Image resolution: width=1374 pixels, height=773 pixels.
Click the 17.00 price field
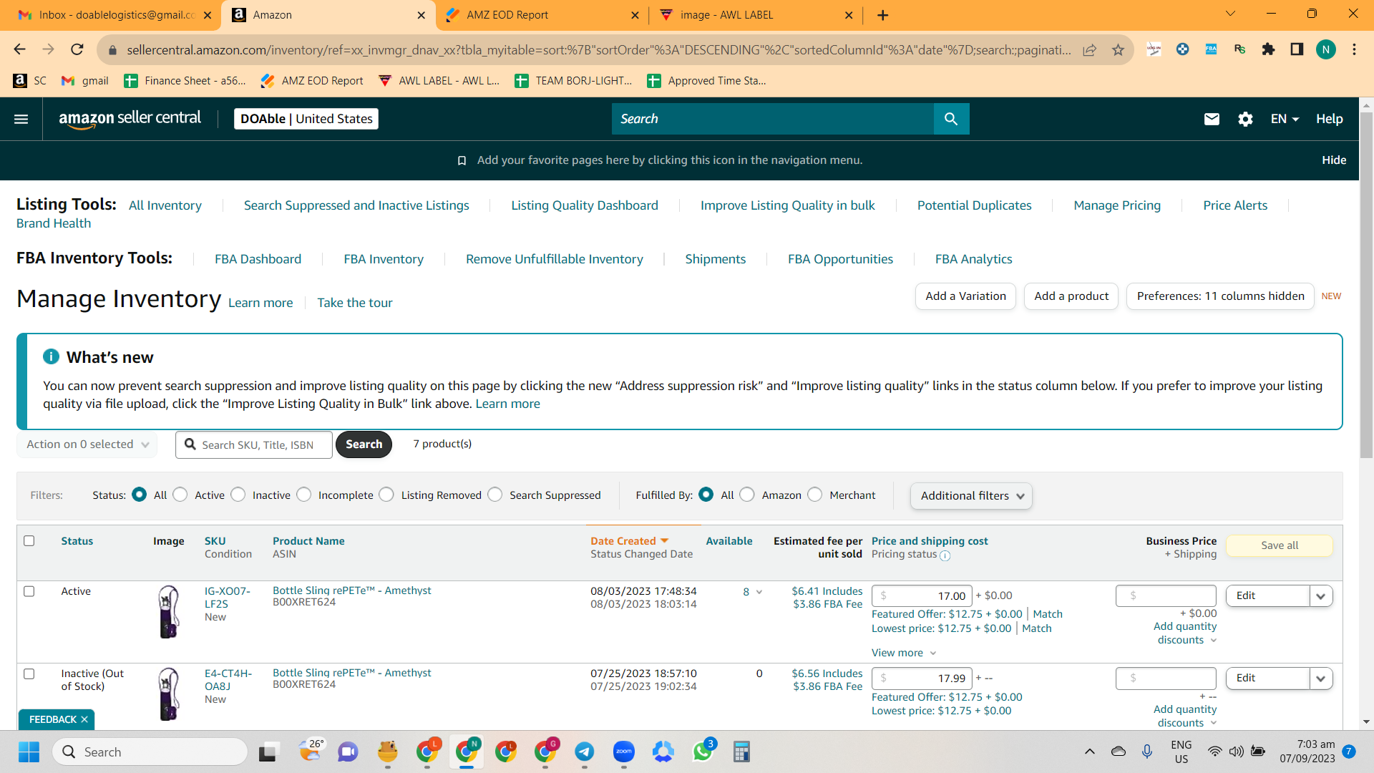[x=922, y=596]
